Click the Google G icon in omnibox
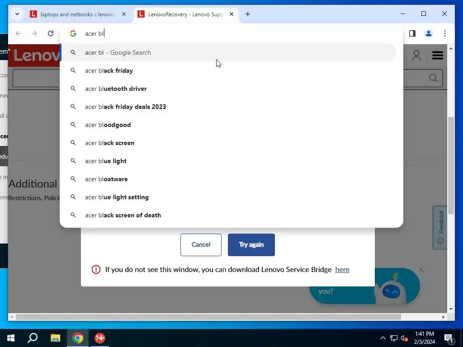The height and width of the screenshot is (347, 463). pyautogui.click(x=73, y=33)
